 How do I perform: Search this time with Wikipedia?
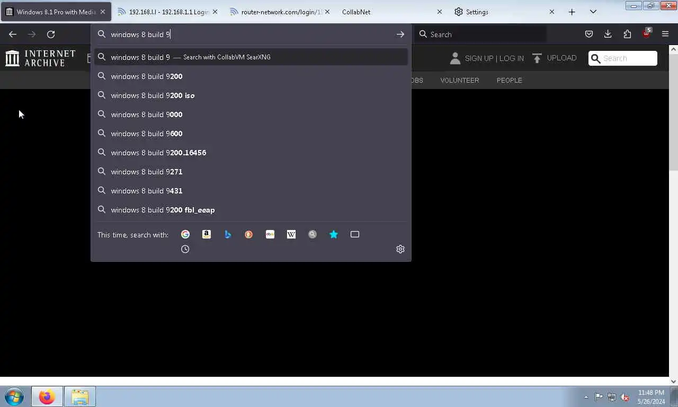click(291, 234)
